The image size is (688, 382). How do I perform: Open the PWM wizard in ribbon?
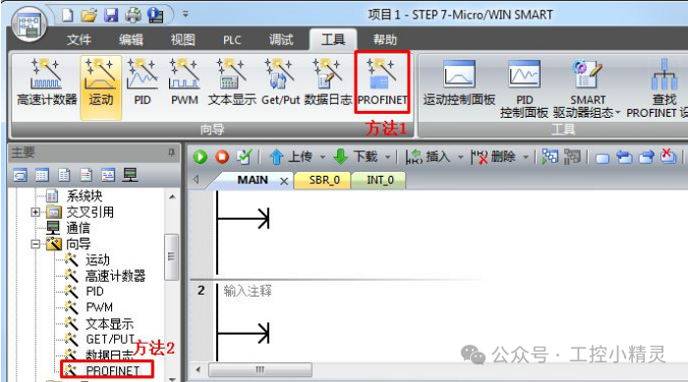pos(185,82)
